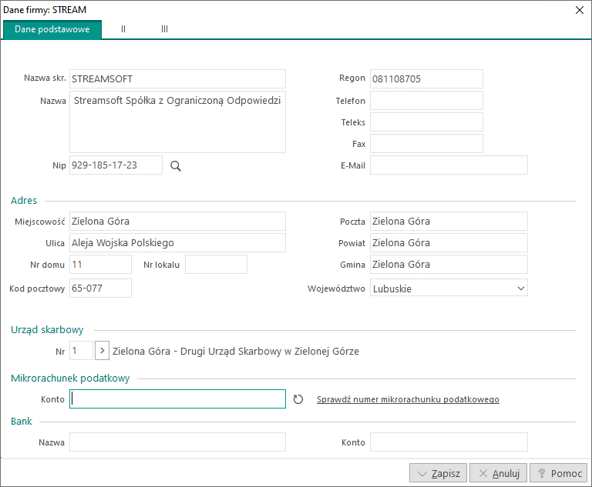Click the Teleks field
The image size is (592, 487).
[x=426, y=122]
